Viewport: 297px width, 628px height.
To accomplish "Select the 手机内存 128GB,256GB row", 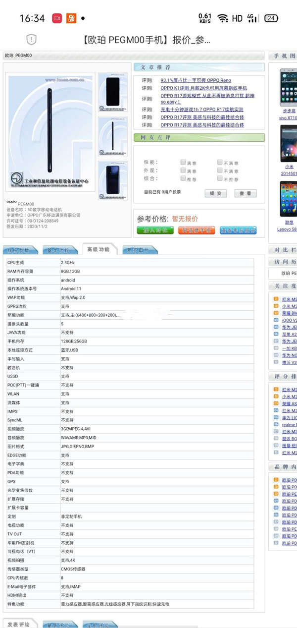I will (130, 341).
